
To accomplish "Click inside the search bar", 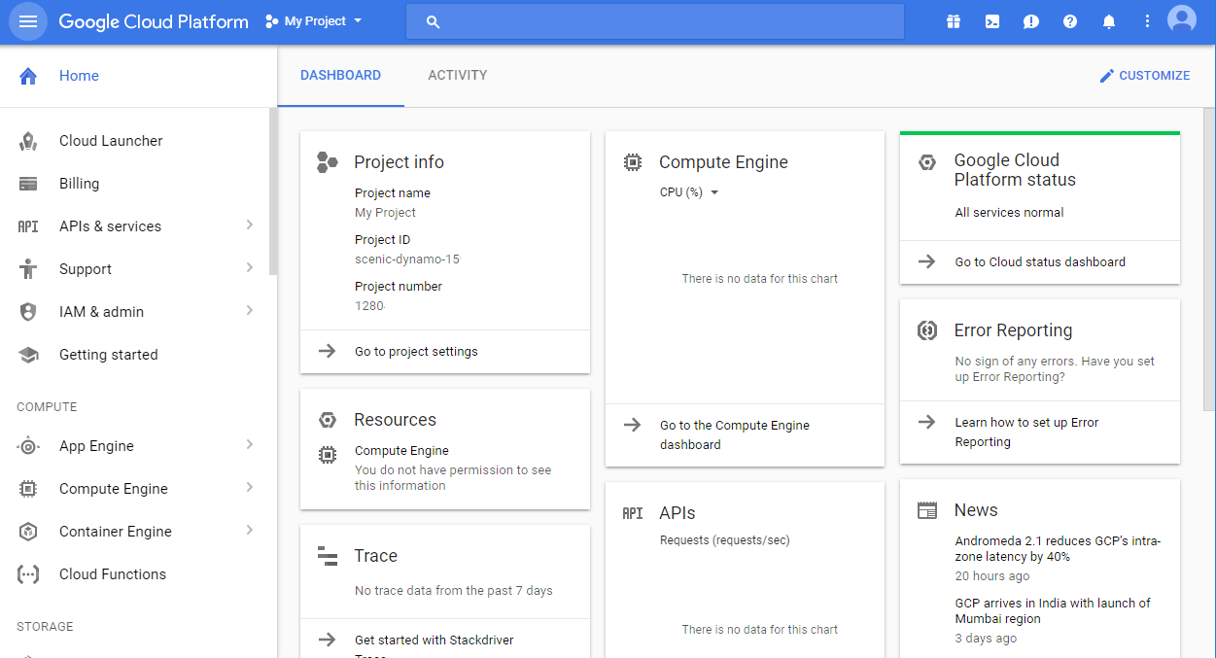I will pyautogui.click(x=654, y=20).
